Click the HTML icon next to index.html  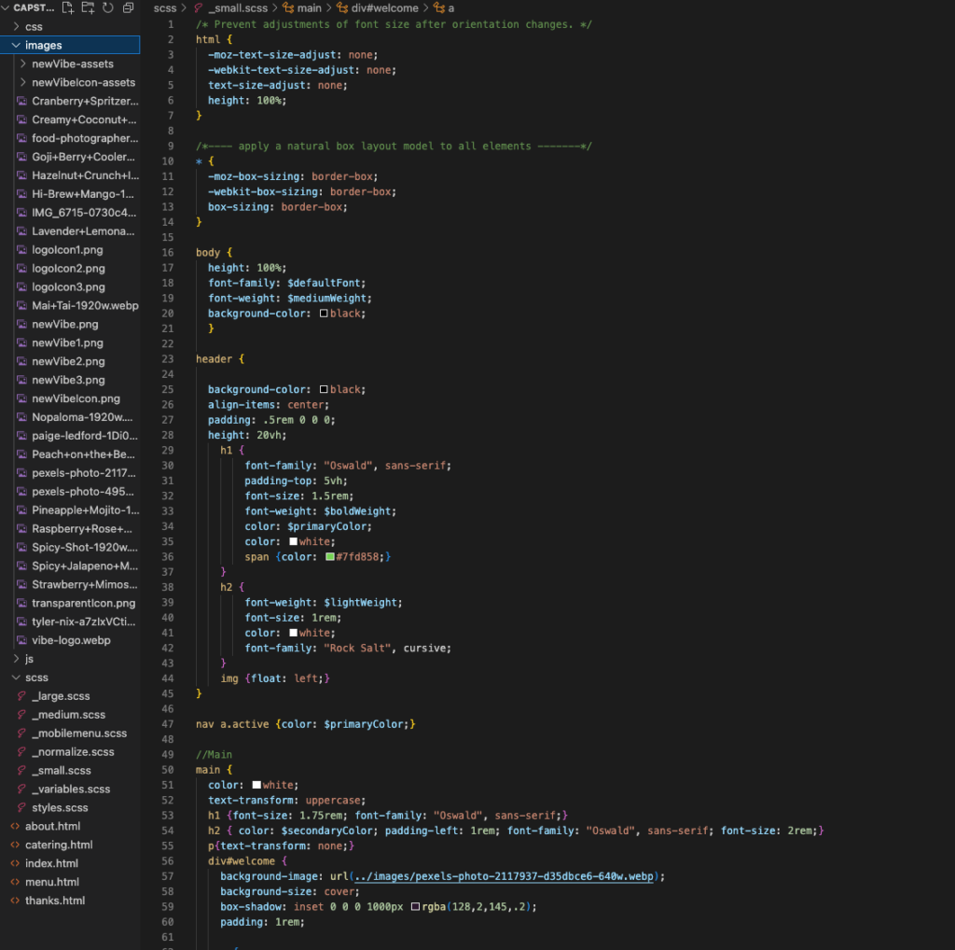click(x=15, y=863)
